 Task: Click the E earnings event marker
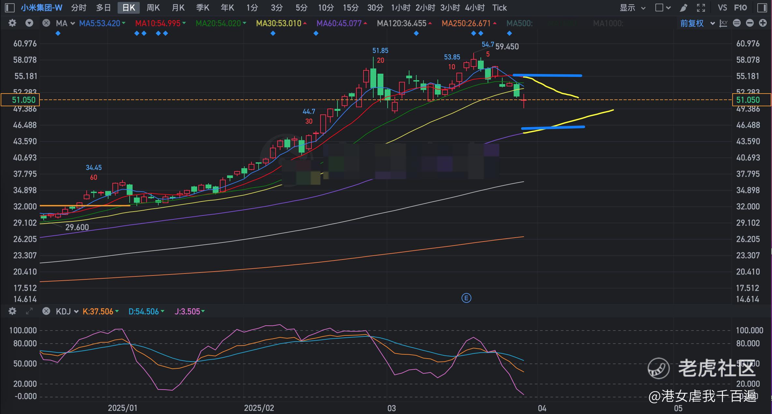pos(466,298)
